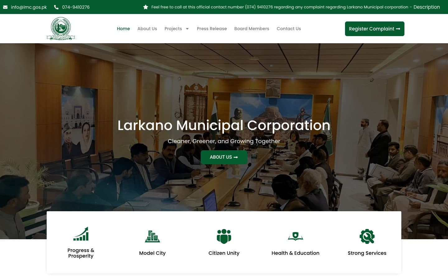
Task: Click the Larkano Municipal Corporation hero heading
Action: pos(224,125)
